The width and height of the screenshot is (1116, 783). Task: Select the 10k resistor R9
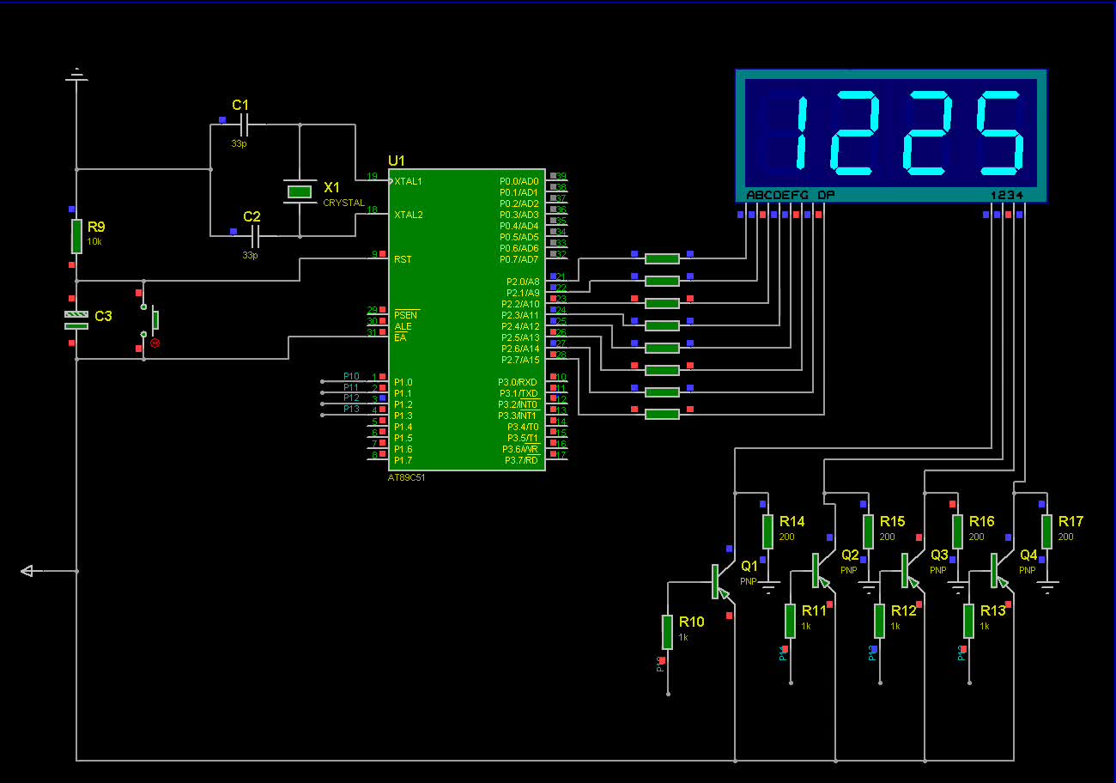click(x=76, y=236)
